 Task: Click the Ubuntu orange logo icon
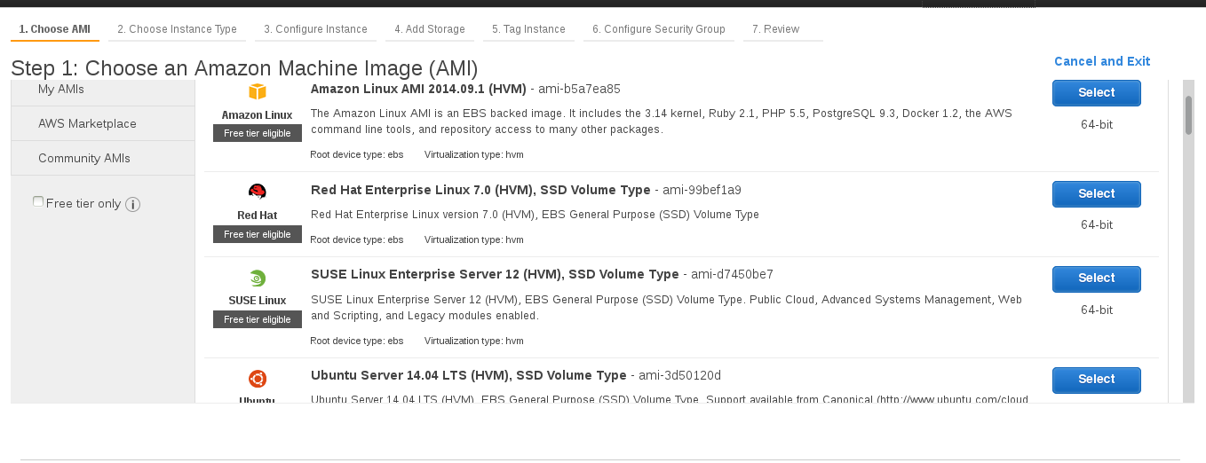point(257,379)
